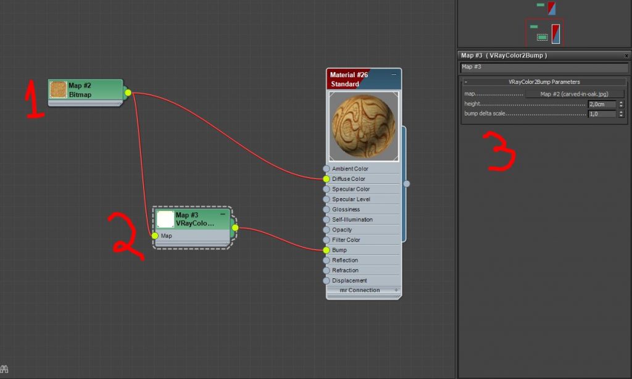632x379 pixels.
Task: Click the Material #26 output socket
Action: pyautogui.click(x=406, y=183)
